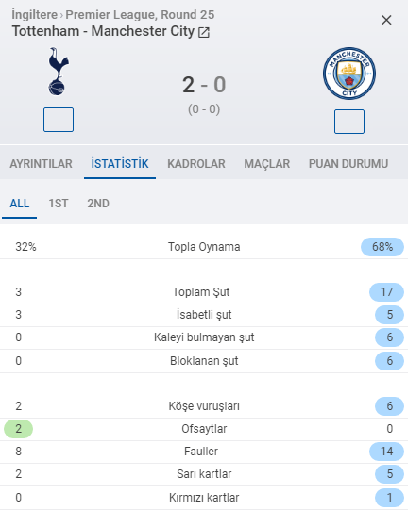Click the Tottenham - Manchester City title
The width and height of the screenshot is (408, 510).
tap(103, 31)
